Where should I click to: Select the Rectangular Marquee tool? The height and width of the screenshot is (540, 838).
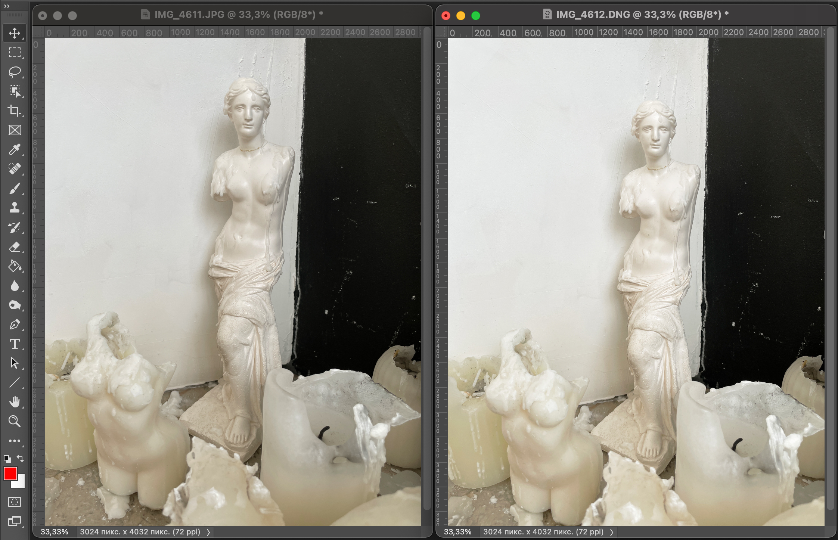(x=15, y=52)
